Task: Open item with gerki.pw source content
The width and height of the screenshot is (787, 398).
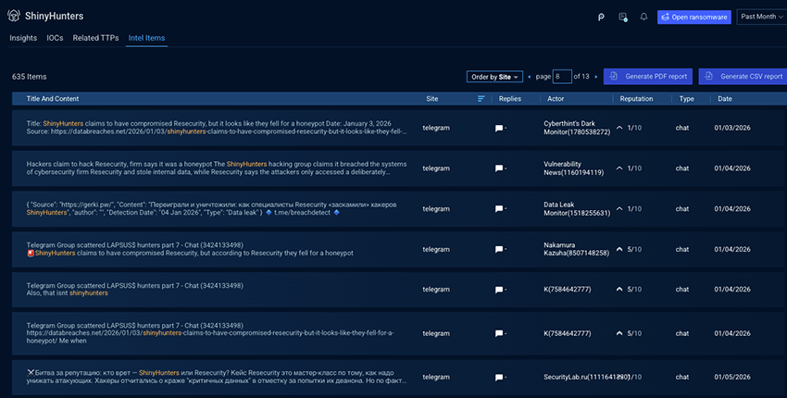Action: click(211, 209)
